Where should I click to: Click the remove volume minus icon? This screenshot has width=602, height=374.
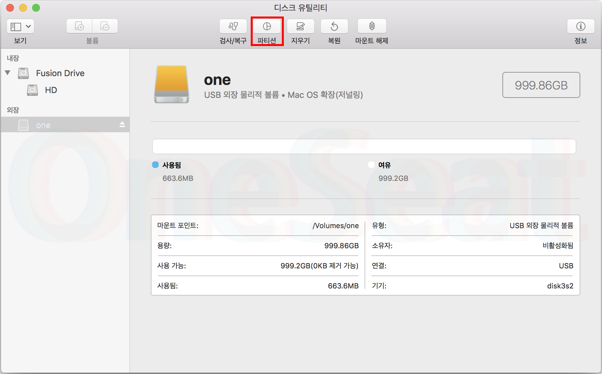click(x=105, y=26)
